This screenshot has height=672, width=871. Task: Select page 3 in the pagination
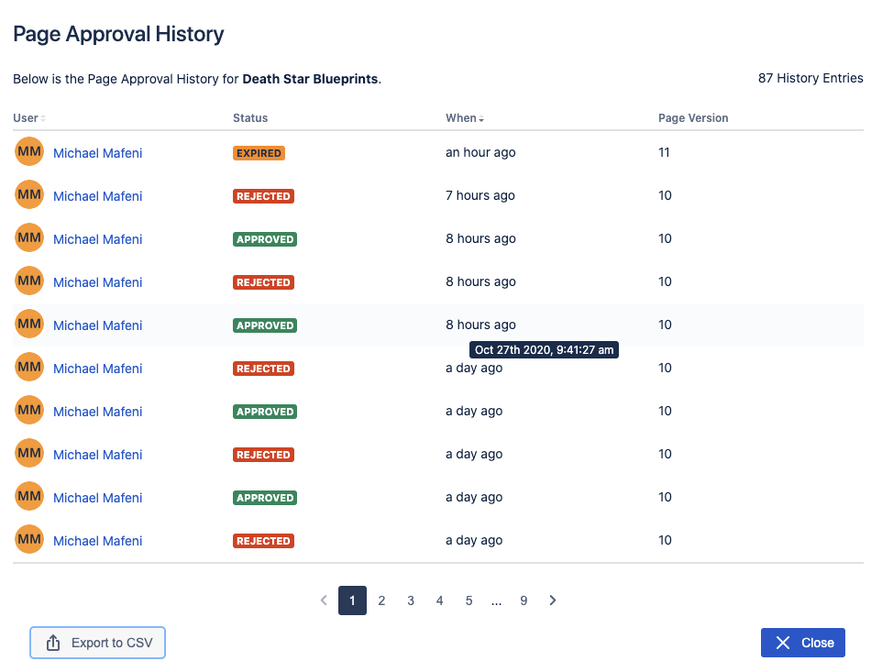(411, 600)
